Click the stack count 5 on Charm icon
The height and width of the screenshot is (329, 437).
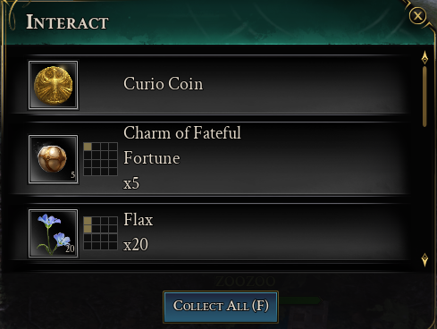pos(73,175)
